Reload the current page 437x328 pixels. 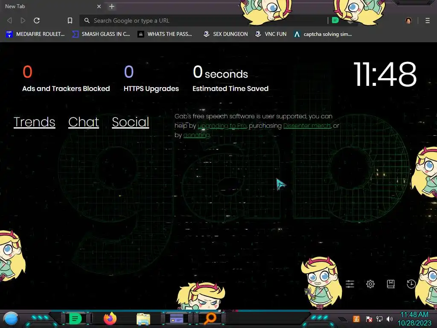point(37,20)
